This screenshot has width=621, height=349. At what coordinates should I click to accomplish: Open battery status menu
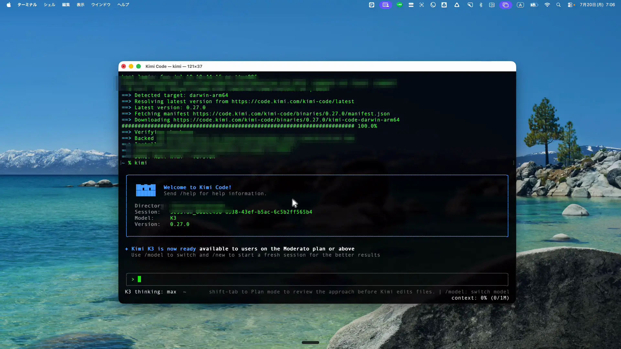point(534,5)
